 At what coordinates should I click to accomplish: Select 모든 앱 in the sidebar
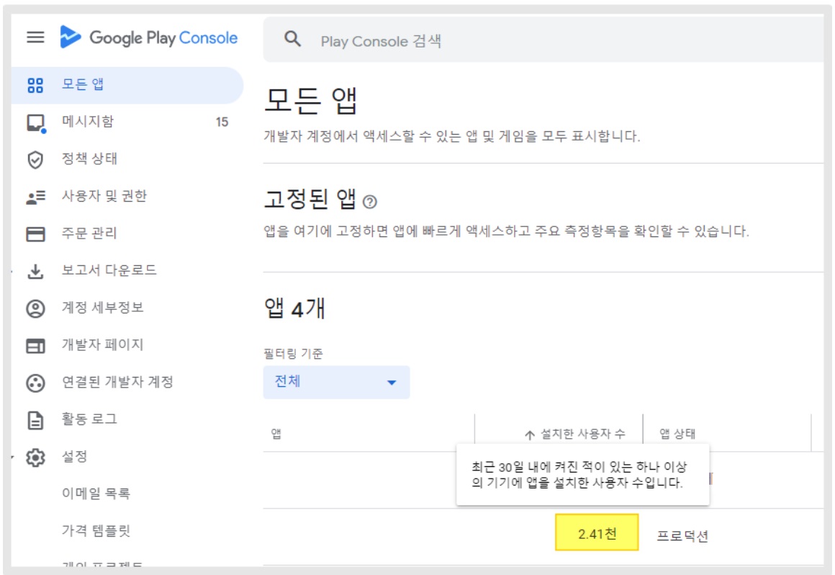coord(127,85)
